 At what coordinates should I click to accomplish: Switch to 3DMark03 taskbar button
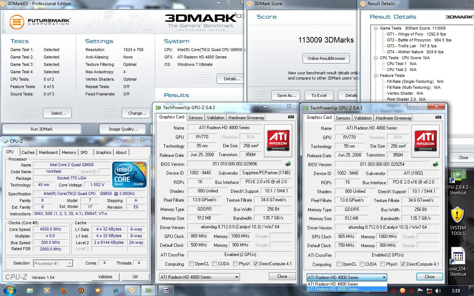click(x=131, y=290)
